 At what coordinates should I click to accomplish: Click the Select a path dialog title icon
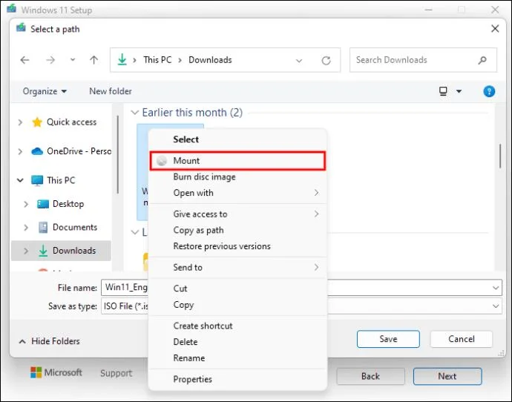[x=21, y=27]
